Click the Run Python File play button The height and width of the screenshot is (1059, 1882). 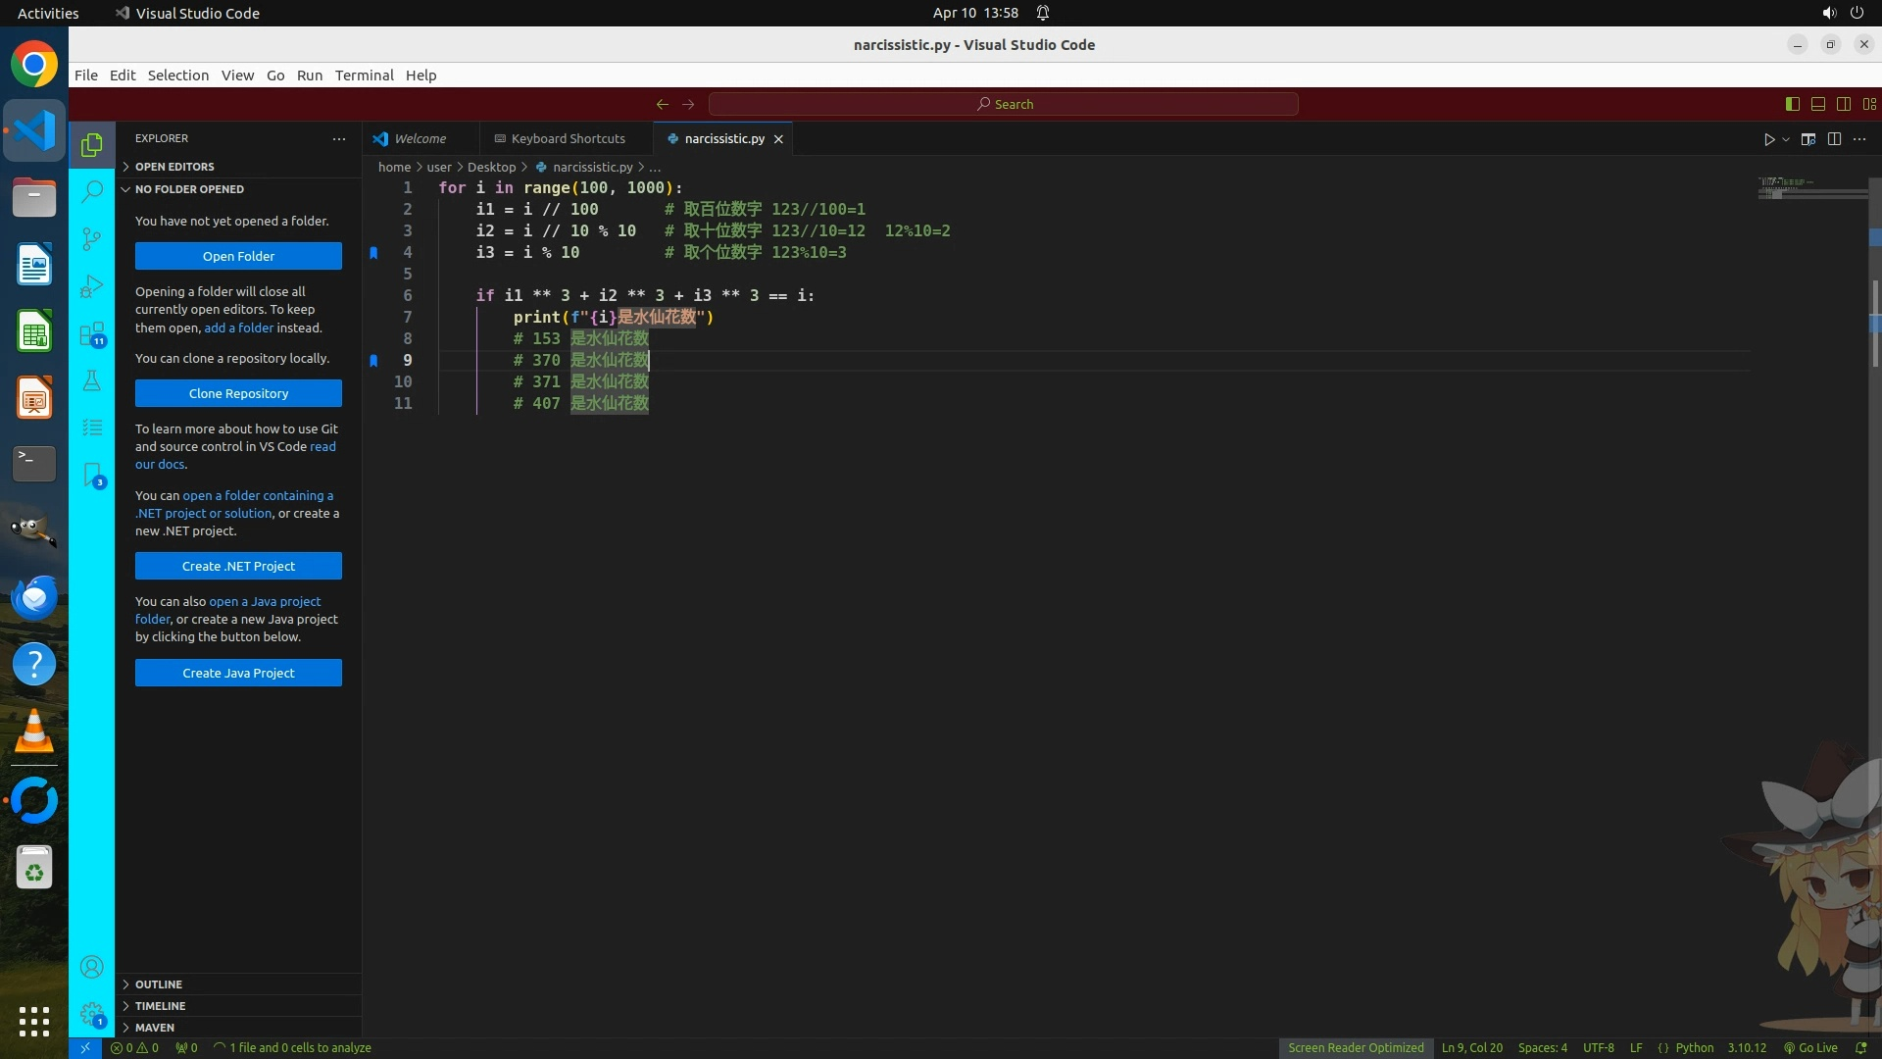pyautogui.click(x=1768, y=139)
